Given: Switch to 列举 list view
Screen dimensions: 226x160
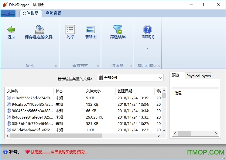Looking at the screenshot, I should pyautogui.click(x=70, y=29).
